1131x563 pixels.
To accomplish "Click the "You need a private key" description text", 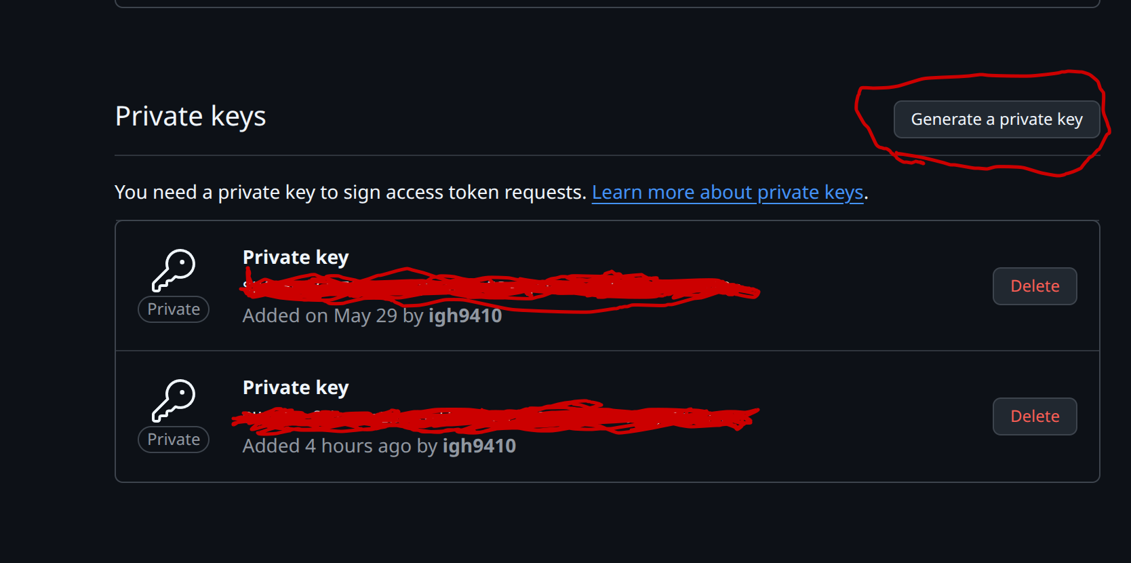I will tap(350, 193).
